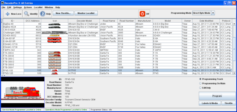The width and height of the screenshot is (237, 112).
Task: Select the Programming Track radio option
Action: pos(200,79)
